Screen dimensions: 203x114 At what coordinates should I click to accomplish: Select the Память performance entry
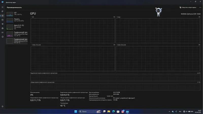pos(16,20)
